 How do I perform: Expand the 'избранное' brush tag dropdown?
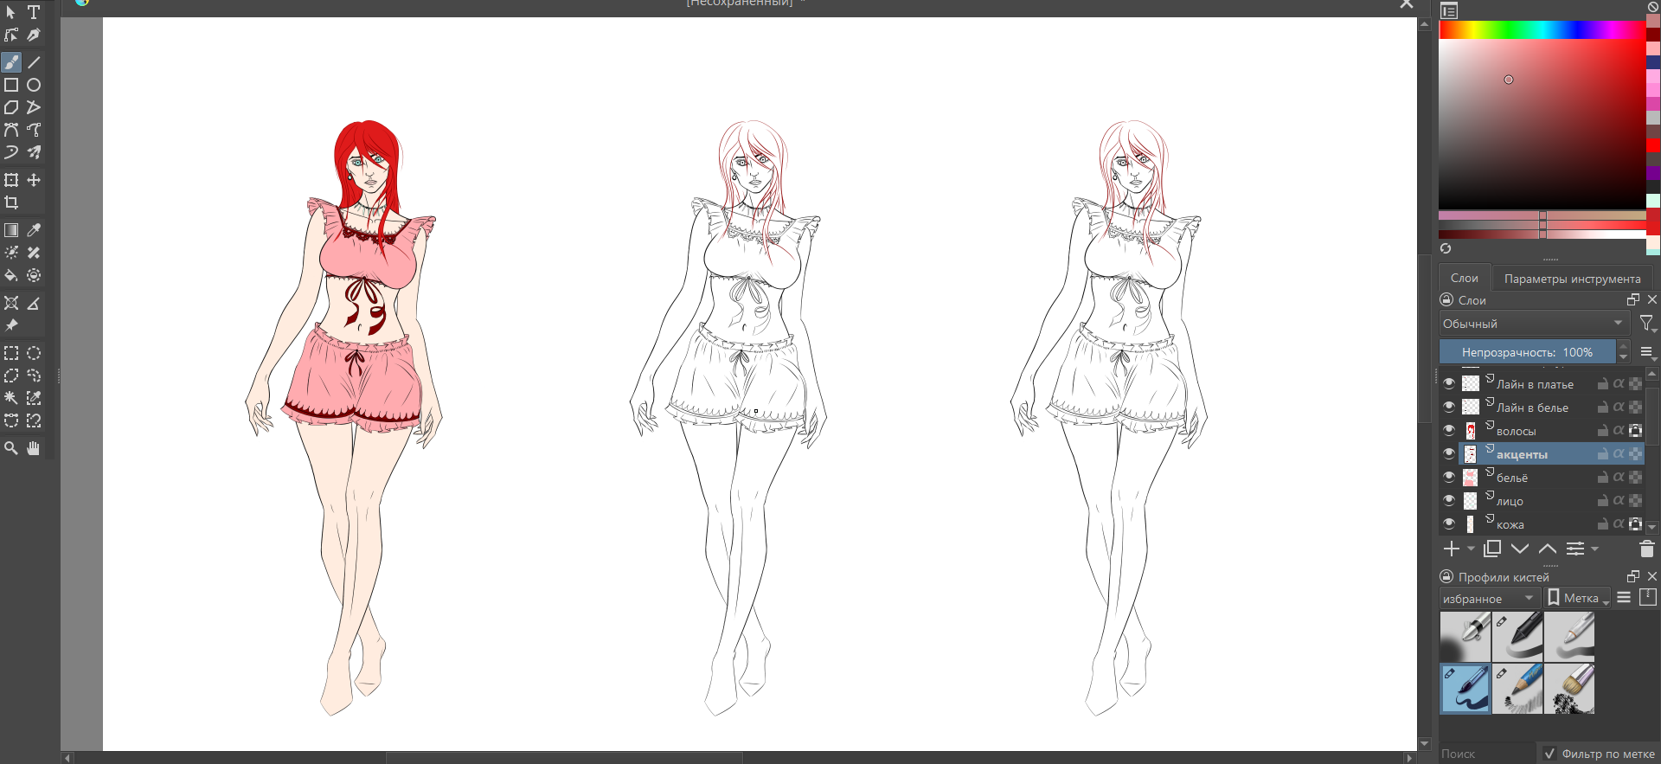[x=1488, y=599]
